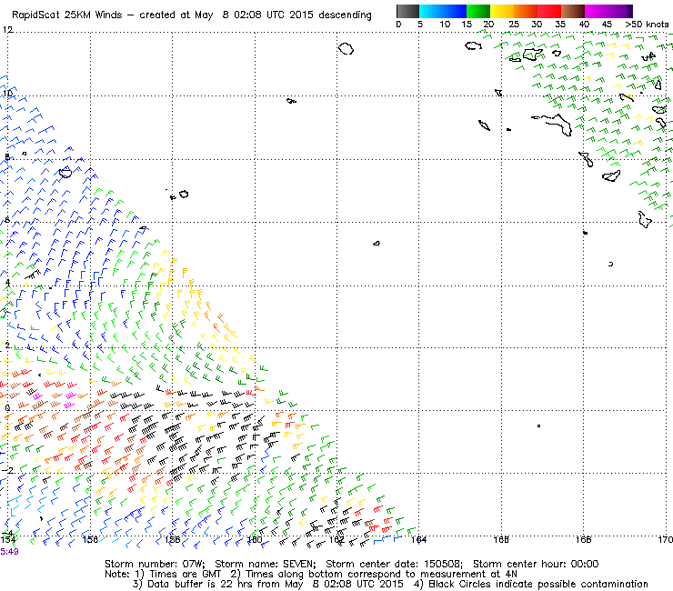The width and height of the screenshot is (673, 591).
Task: Click the round island outline north of 162E
Action: [346, 48]
